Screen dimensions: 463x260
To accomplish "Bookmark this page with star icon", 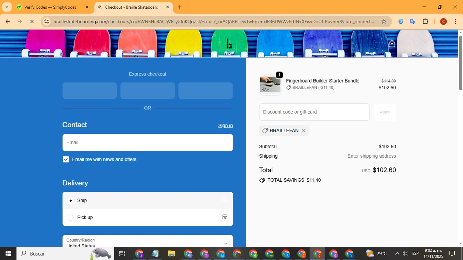I will (x=384, y=22).
